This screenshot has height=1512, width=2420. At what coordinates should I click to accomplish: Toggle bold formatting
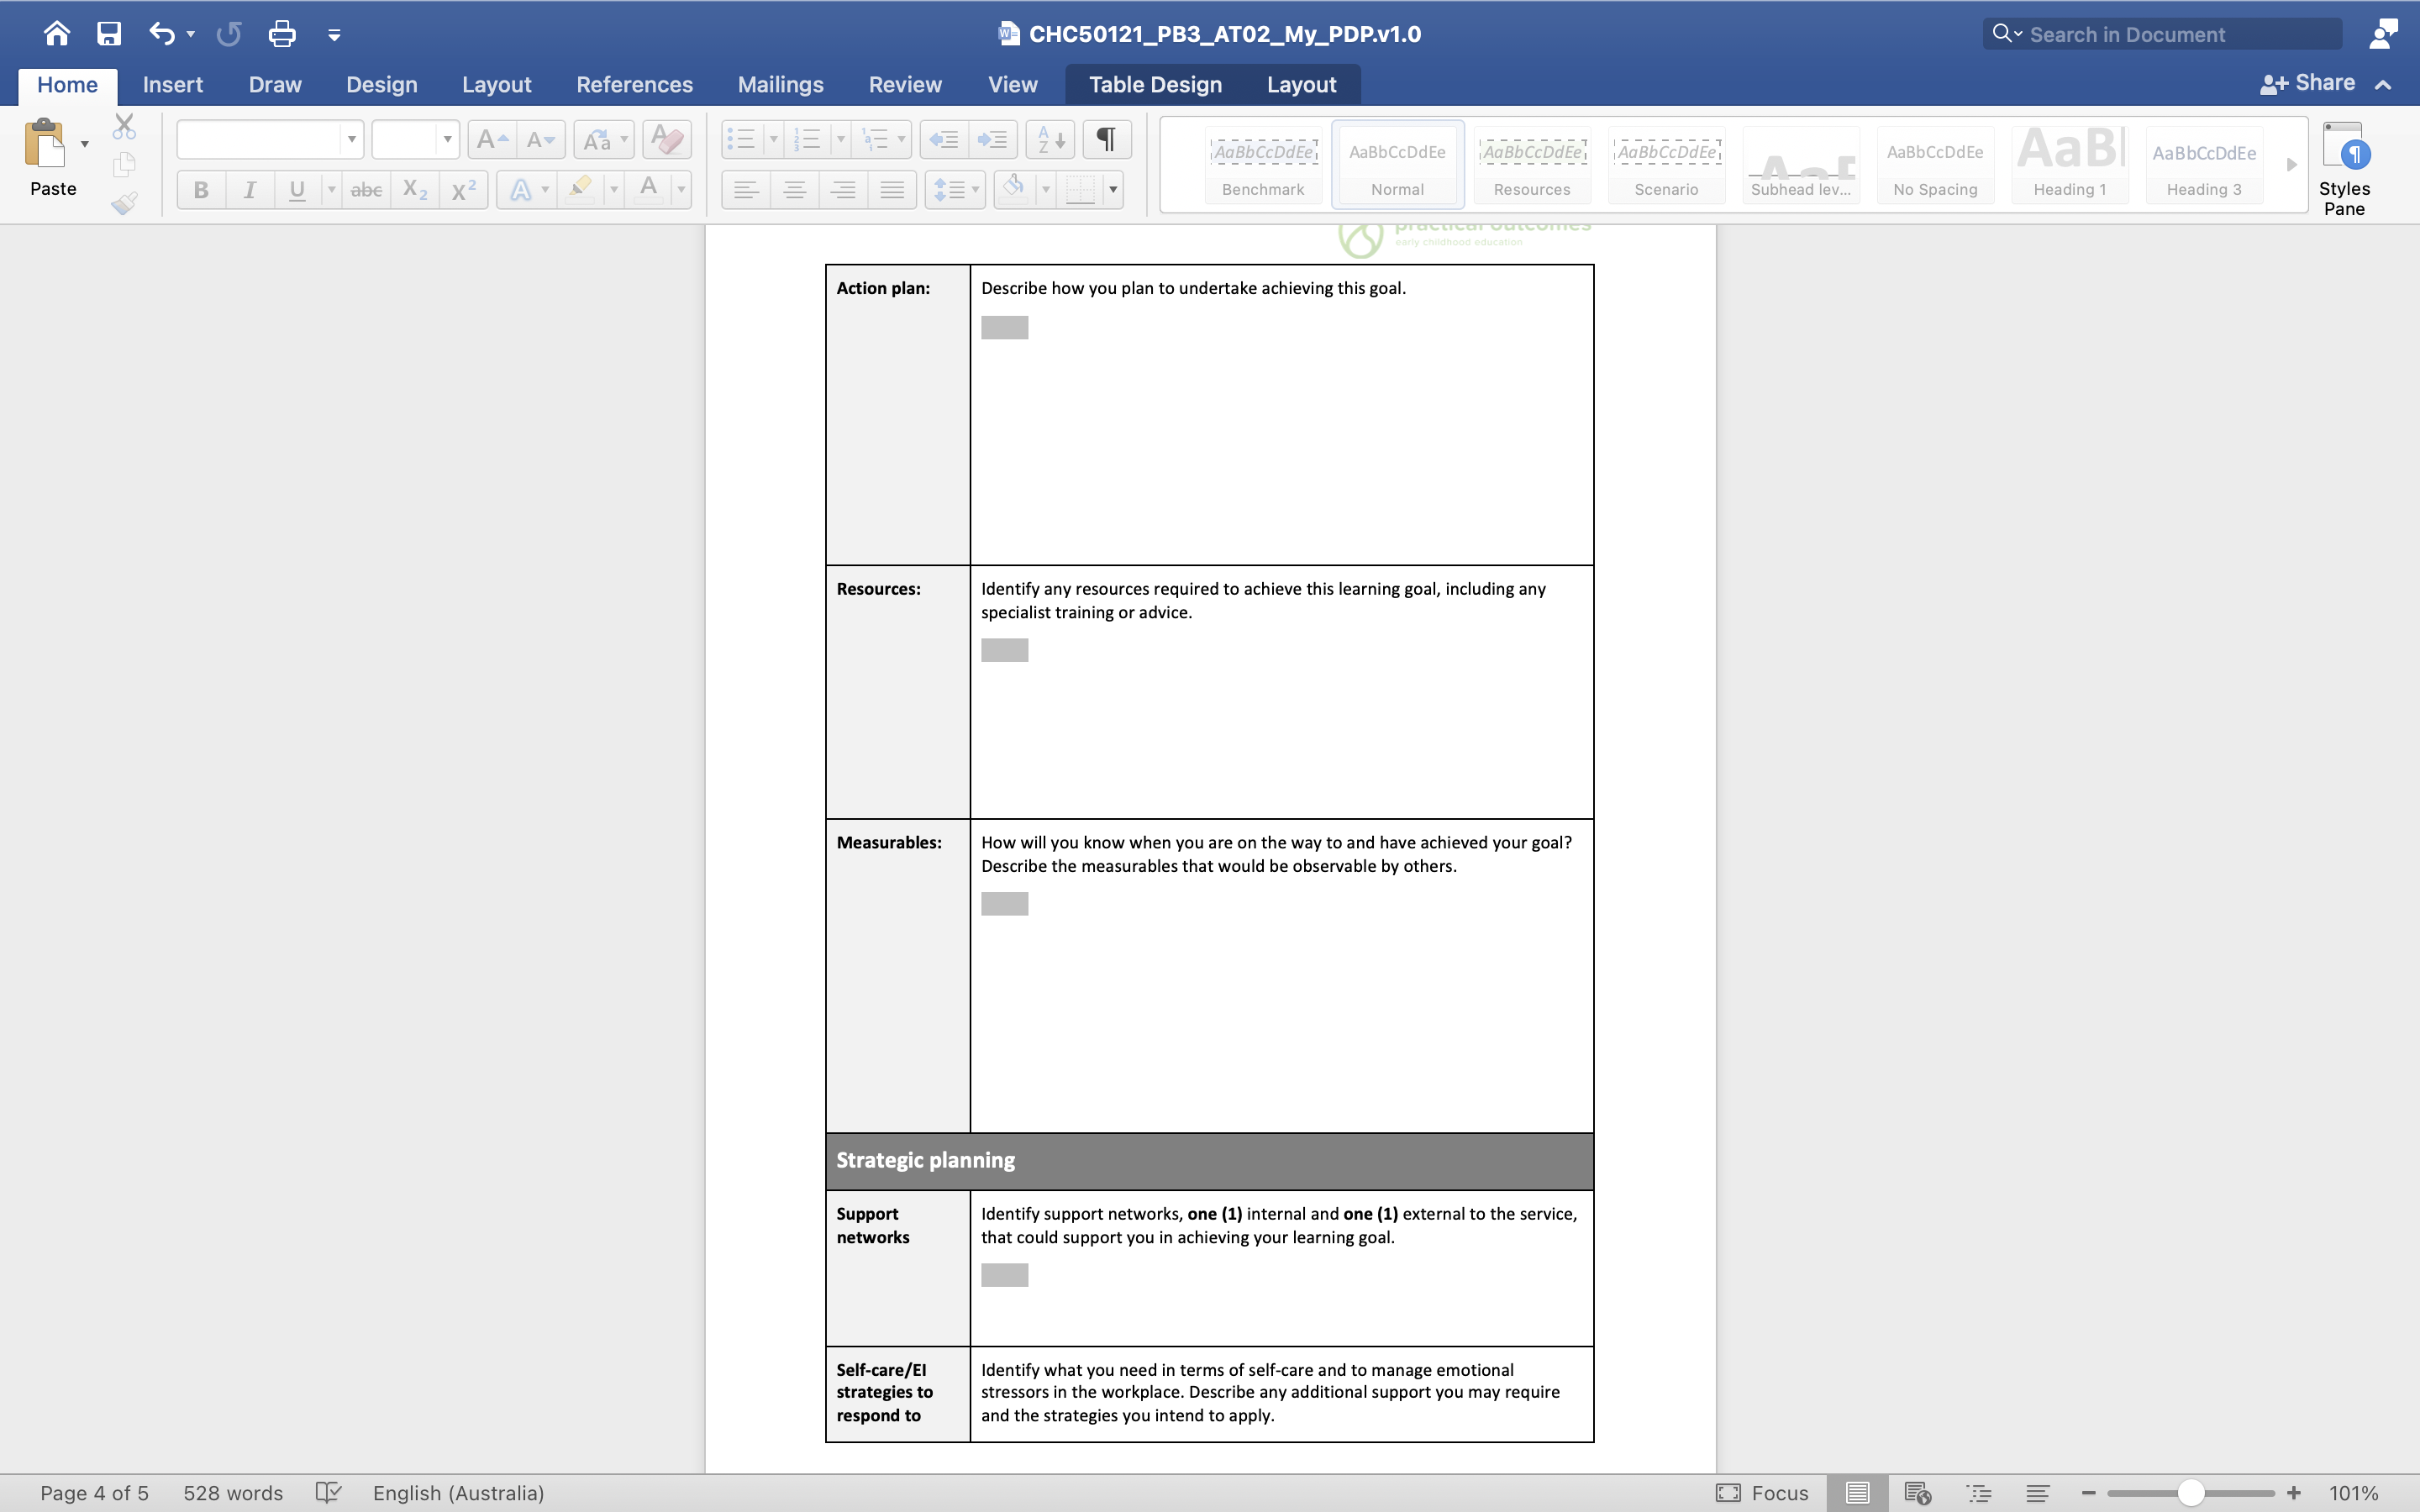pyautogui.click(x=201, y=189)
